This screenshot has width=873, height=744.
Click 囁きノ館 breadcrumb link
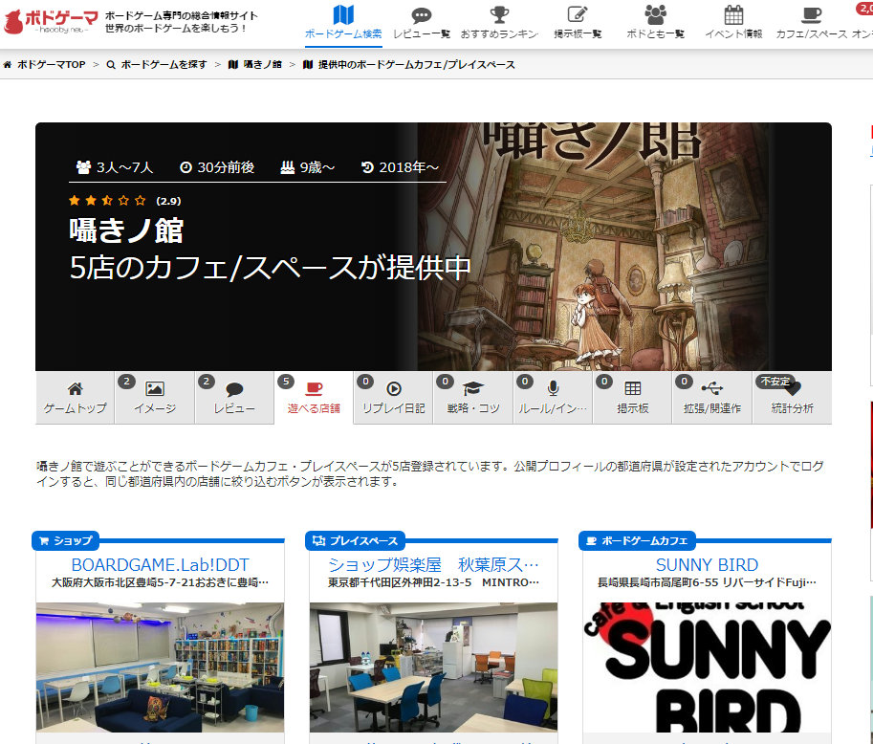(x=263, y=65)
